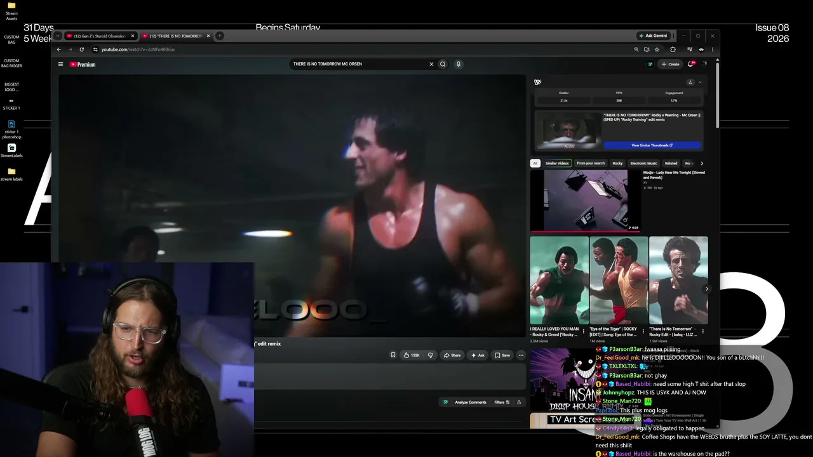This screenshot has height=457, width=813.
Task: Click the export icon in the stats panel
Action: (x=690, y=82)
